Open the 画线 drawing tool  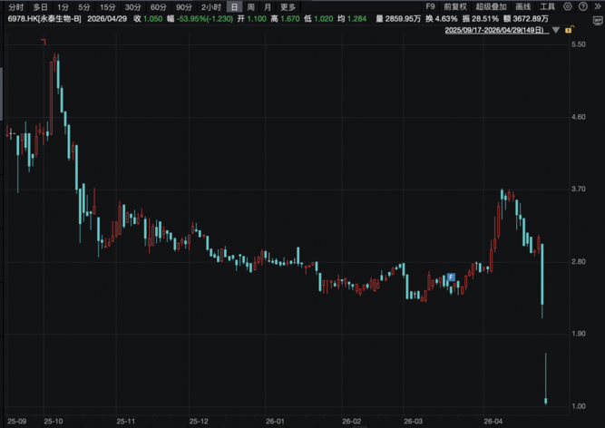[x=523, y=6]
